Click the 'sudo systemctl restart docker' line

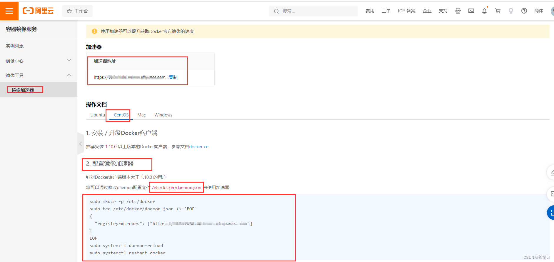[128, 253]
